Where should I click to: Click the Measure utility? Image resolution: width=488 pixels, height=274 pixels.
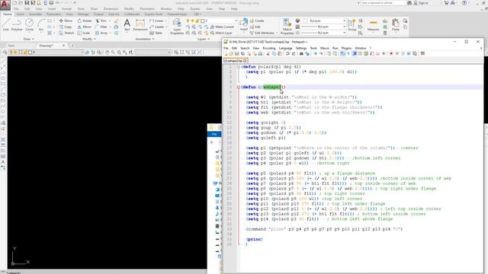click(373, 25)
